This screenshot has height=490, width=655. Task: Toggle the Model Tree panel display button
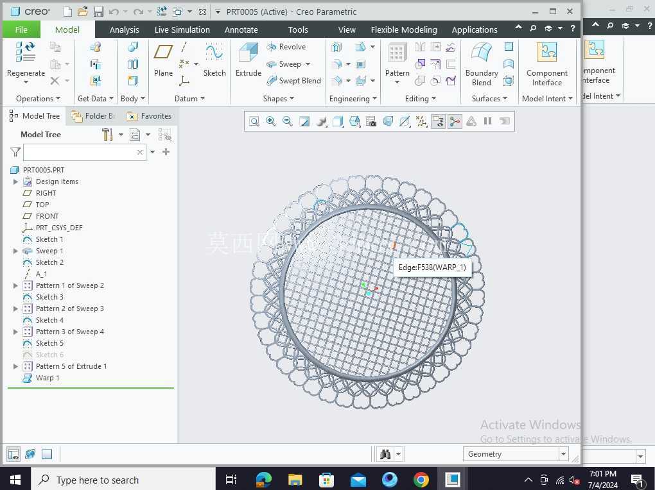point(13,454)
